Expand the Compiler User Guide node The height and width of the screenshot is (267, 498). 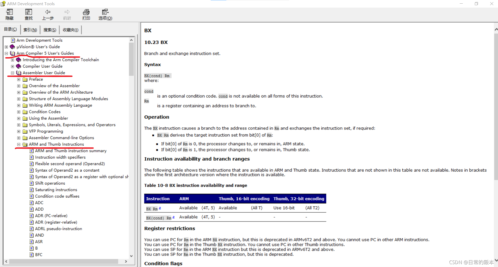pos(13,67)
